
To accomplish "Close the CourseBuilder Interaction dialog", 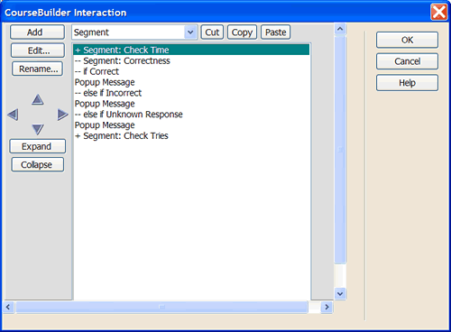I will point(438,13).
